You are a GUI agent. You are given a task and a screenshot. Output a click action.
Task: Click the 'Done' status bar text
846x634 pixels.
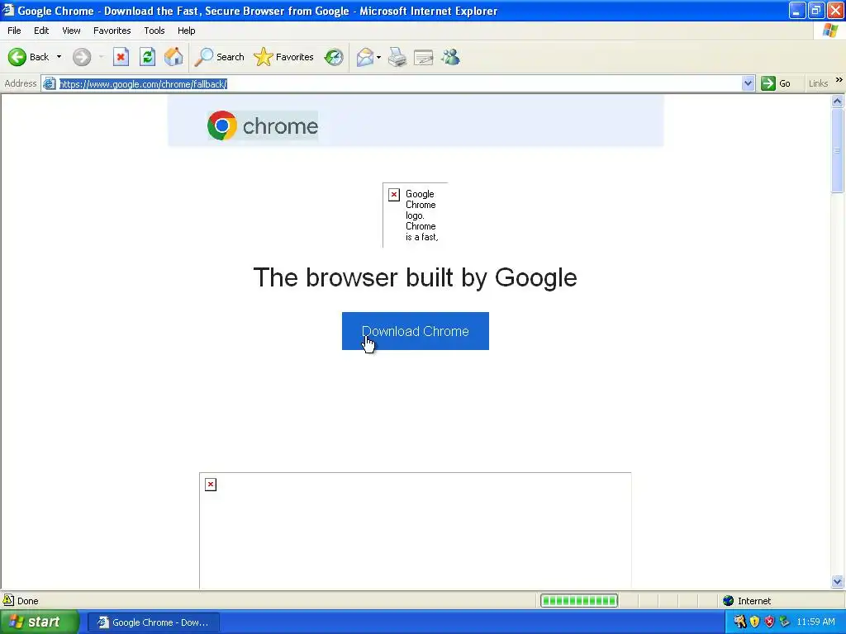coord(27,601)
